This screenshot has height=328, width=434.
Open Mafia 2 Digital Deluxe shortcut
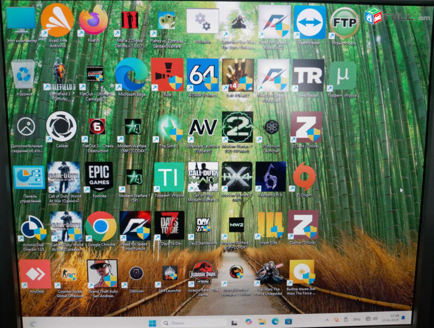[x=129, y=20]
